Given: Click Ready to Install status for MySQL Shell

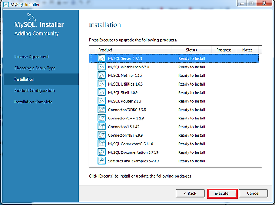Looking at the screenshot, I should 192,93.
